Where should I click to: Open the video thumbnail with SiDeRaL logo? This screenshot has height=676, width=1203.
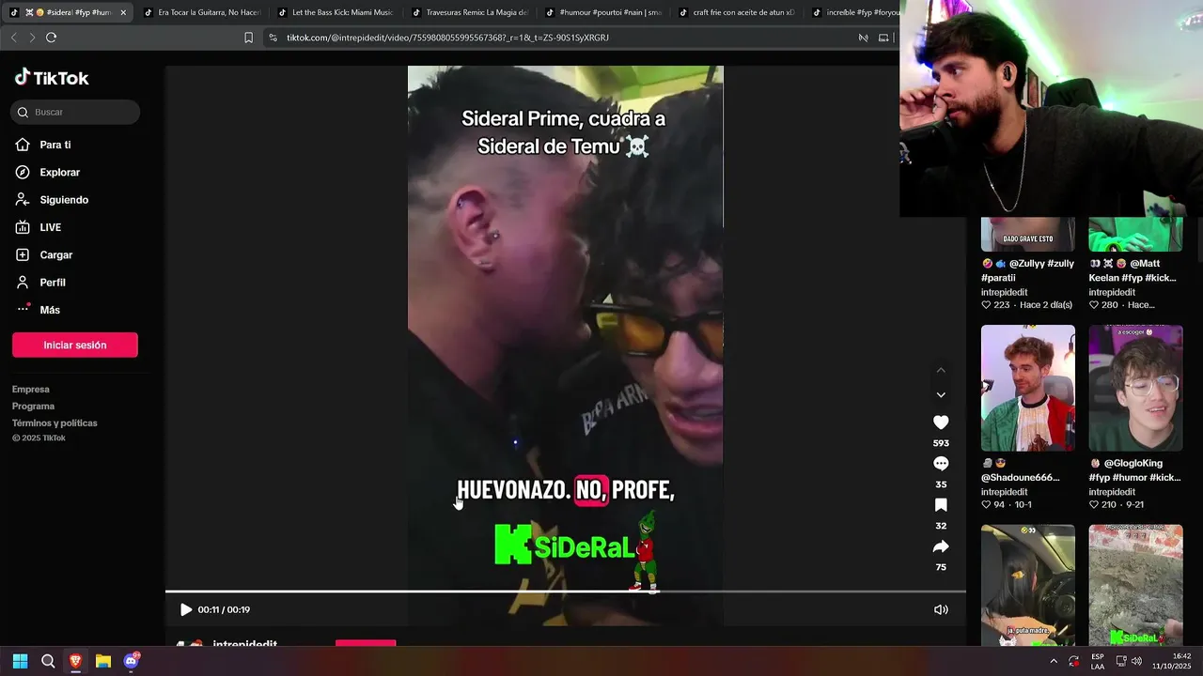[x=1135, y=585]
